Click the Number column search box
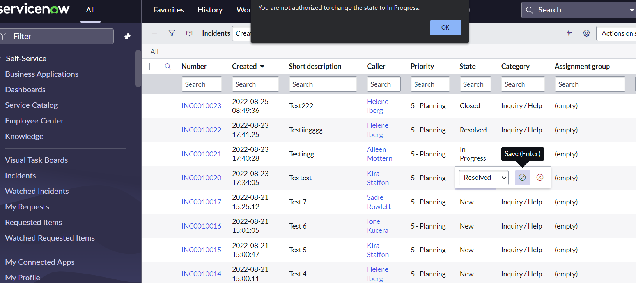 click(202, 84)
